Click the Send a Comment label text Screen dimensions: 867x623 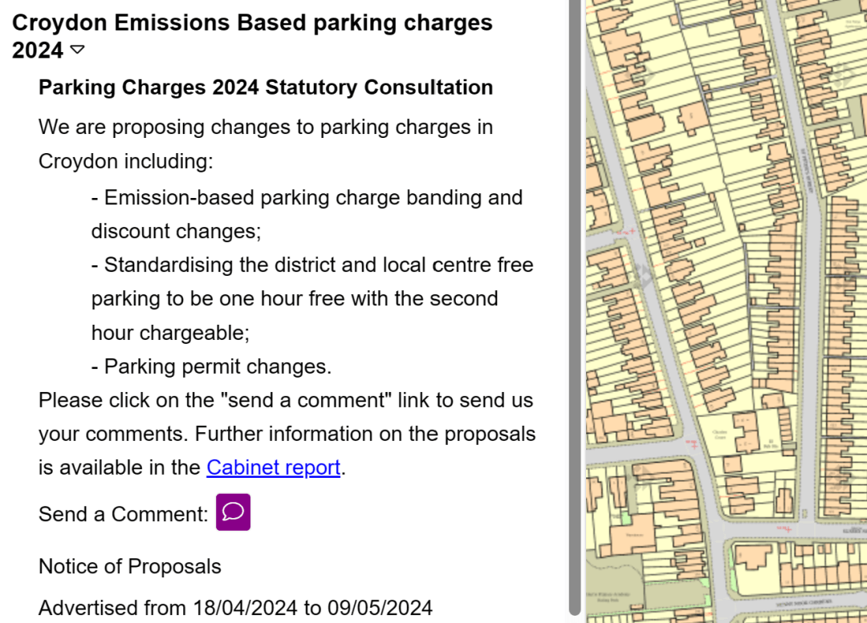pos(123,514)
